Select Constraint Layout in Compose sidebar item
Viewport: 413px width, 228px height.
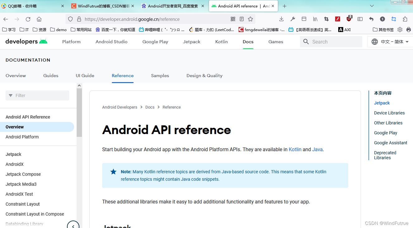click(x=35, y=214)
